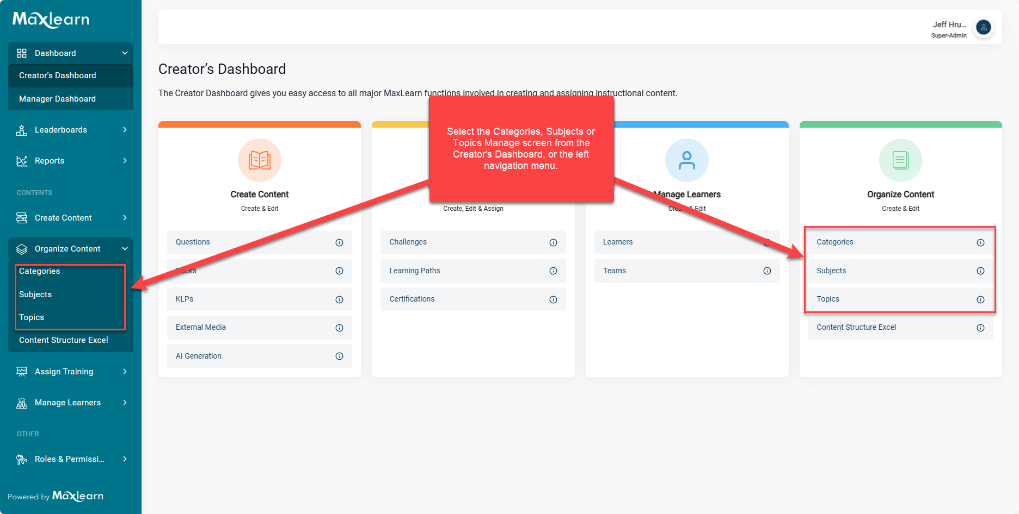This screenshot has width=1019, height=514.
Task: Open the Learning Paths button
Action: [x=474, y=271]
